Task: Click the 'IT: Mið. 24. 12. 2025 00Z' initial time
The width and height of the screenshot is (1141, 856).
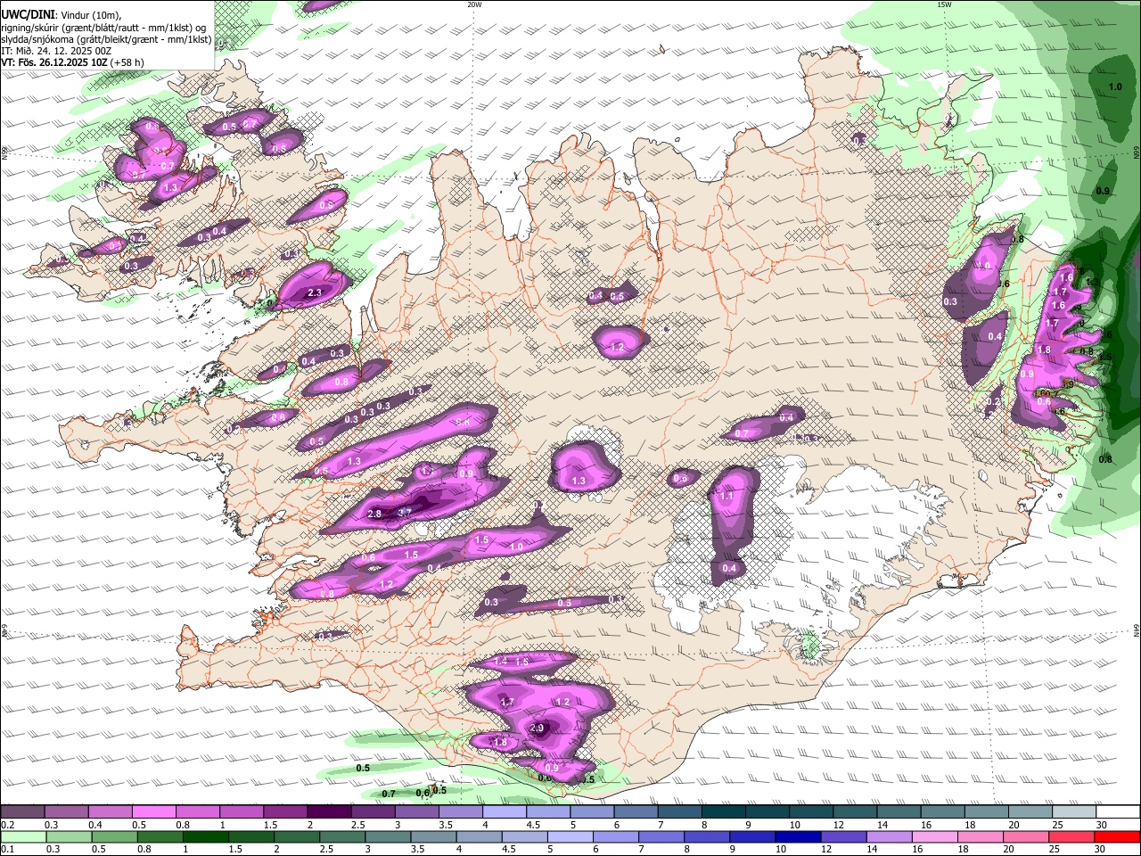Action: (x=55, y=51)
